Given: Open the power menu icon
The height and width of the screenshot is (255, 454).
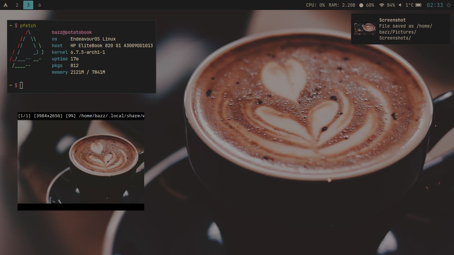Looking at the screenshot, I should [449, 5].
